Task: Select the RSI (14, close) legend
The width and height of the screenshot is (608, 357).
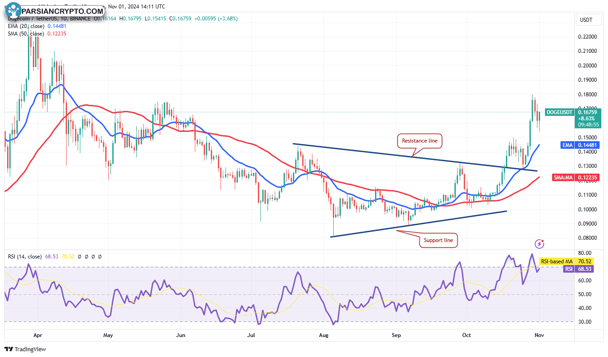Action: [25, 257]
